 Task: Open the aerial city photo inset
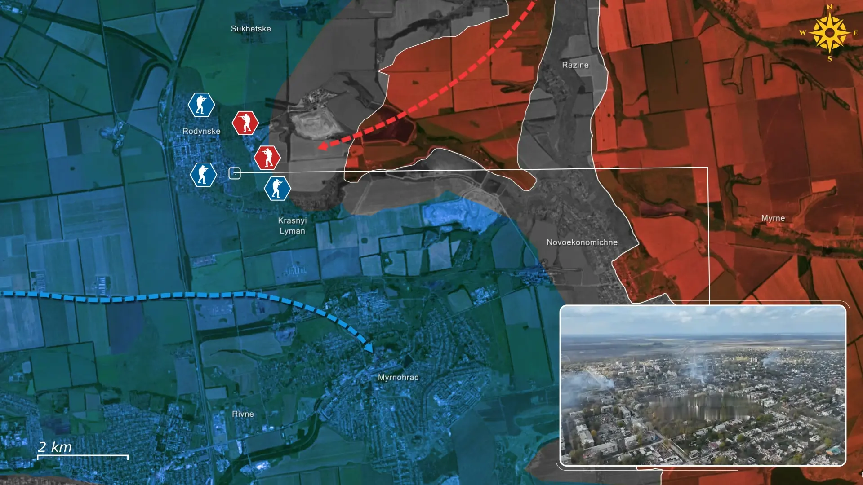(703, 385)
